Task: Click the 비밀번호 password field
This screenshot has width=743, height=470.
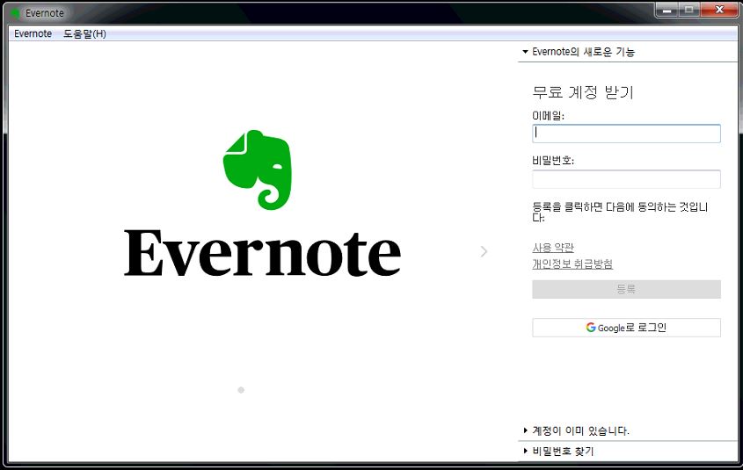Action: point(626,179)
